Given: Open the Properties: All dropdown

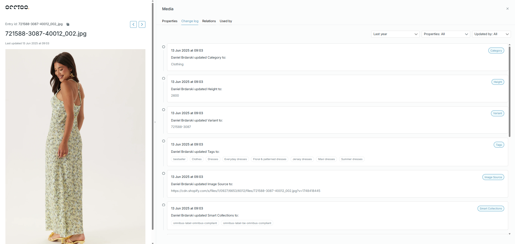Looking at the screenshot, I should [446, 34].
